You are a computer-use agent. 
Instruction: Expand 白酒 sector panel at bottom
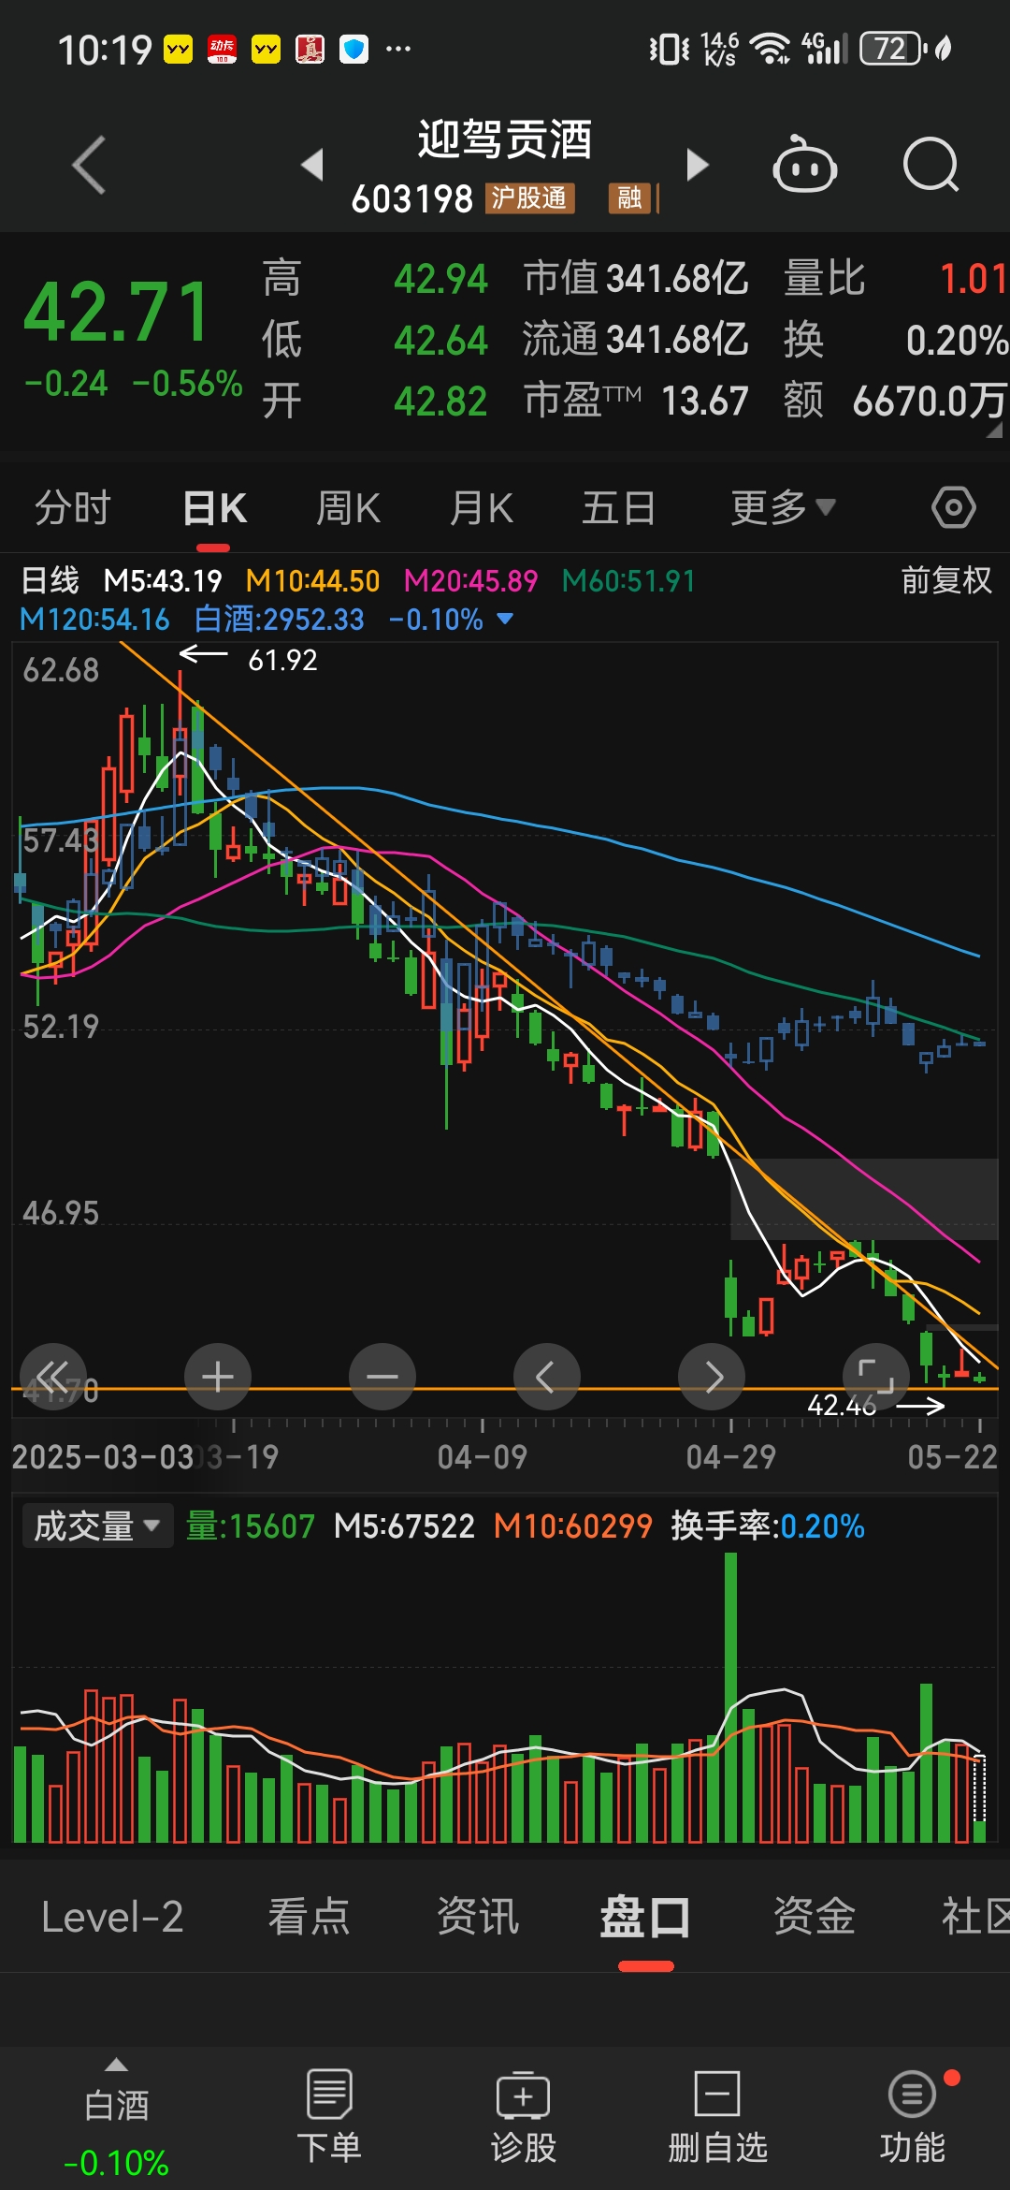[116, 2117]
